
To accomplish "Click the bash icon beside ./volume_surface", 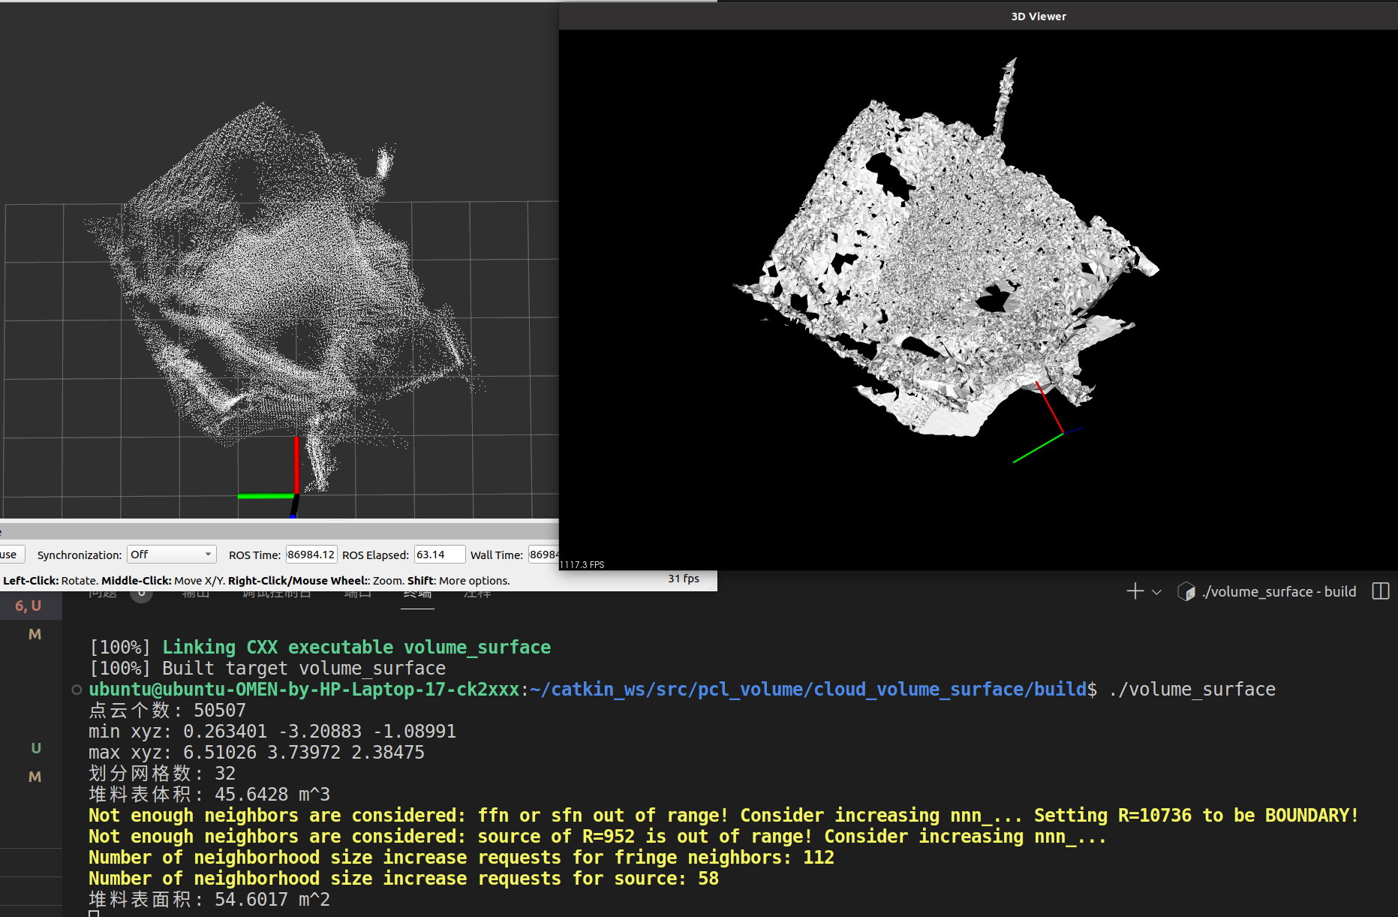I will (1186, 591).
